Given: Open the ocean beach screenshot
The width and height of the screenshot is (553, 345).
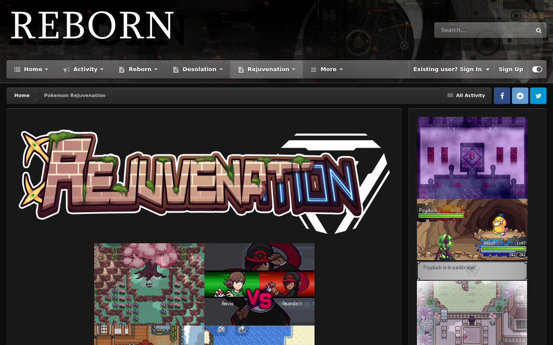Looking at the screenshot, I should click(259, 335).
